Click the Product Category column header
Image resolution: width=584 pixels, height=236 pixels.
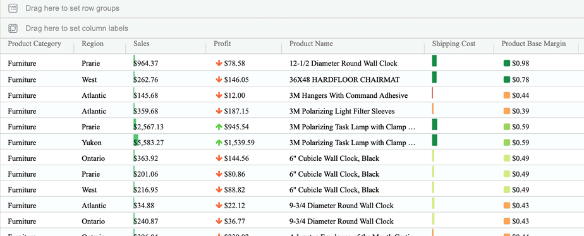point(34,44)
